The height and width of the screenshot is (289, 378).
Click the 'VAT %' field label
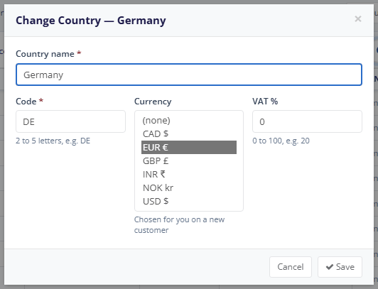pos(265,102)
